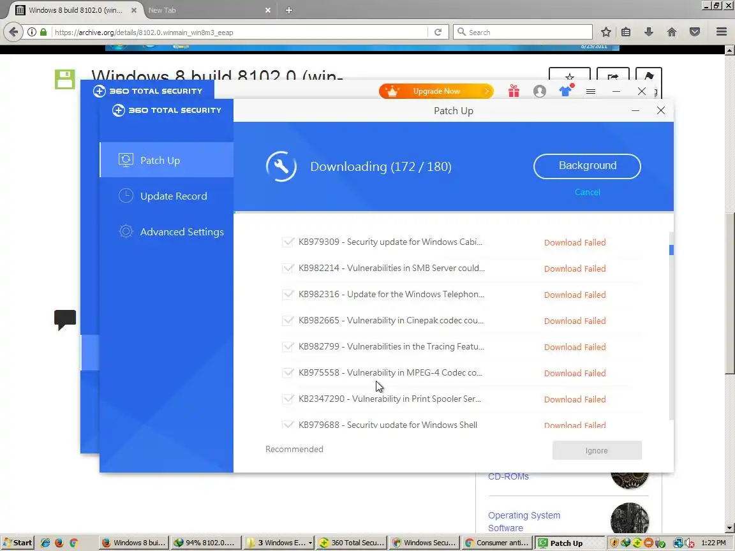Click the shirt theme icon
This screenshot has width=735, height=551.
pos(567,91)
